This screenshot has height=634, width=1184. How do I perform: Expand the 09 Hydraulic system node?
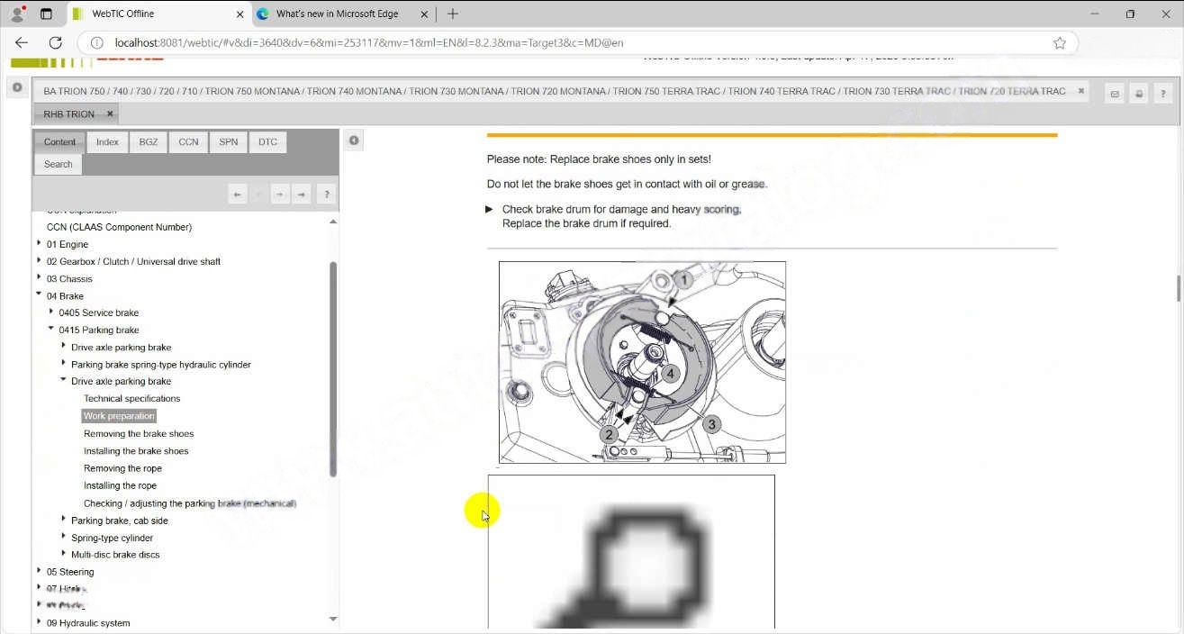point(39,621)
